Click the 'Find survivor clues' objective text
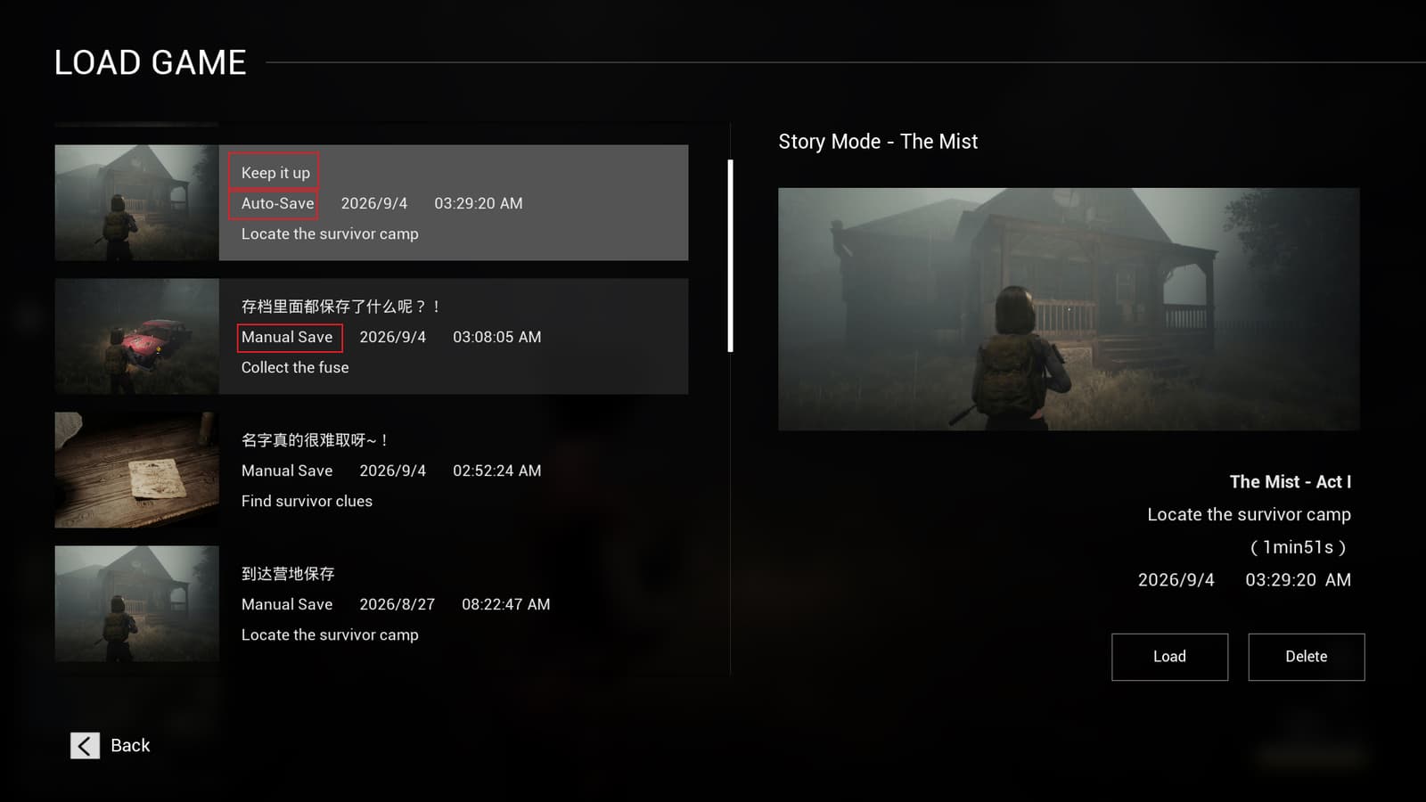The height and width of the screenshot is (802, 1426). point(307,501)
